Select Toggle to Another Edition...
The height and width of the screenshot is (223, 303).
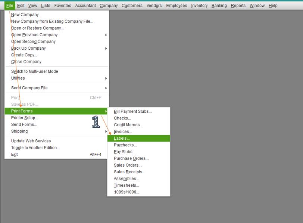56,148
